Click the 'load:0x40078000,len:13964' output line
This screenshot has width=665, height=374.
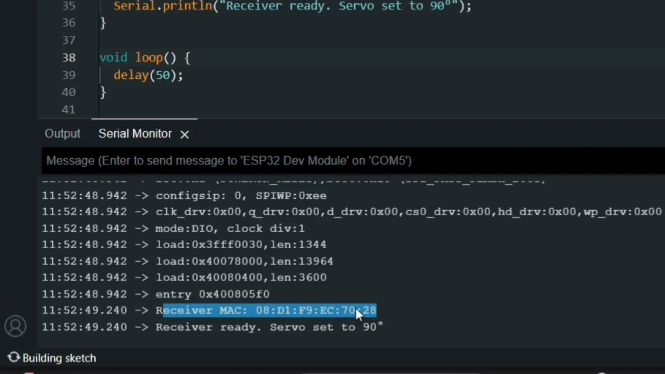pyautogui.click(x=244, y=261)
